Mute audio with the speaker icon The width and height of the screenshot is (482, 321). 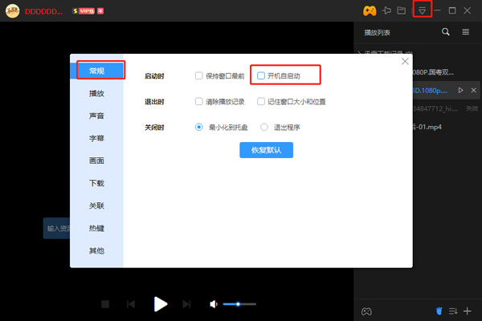coord(214,304)
